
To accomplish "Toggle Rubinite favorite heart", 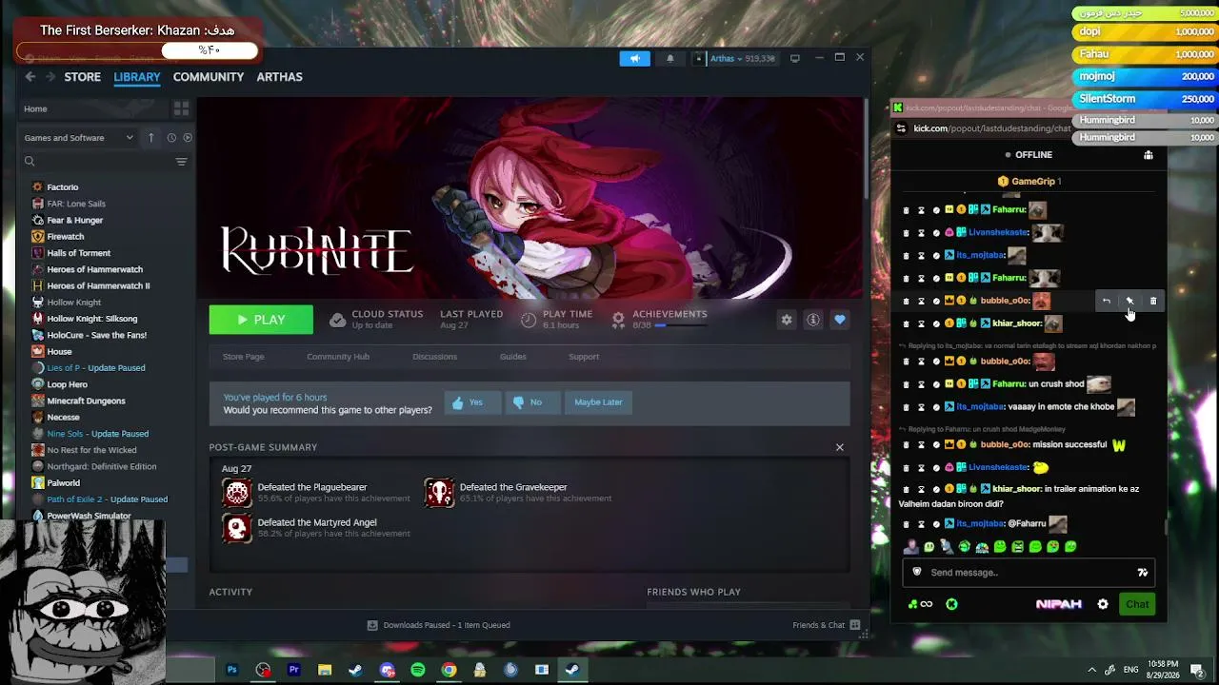I will point(840,320).
